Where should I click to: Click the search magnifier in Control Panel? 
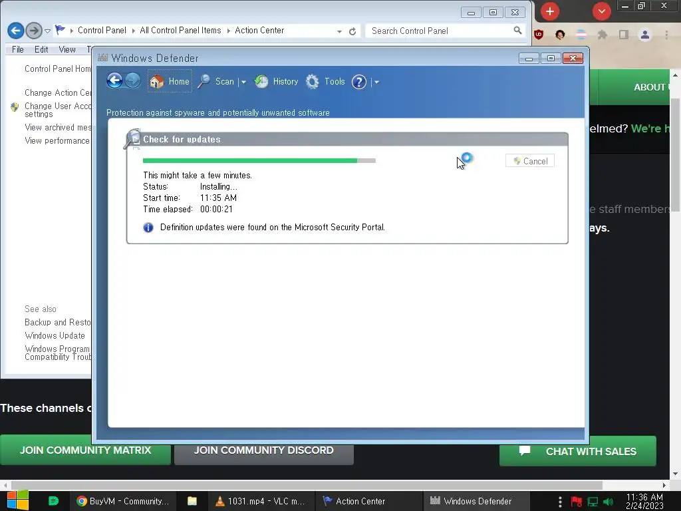[517, 31]
